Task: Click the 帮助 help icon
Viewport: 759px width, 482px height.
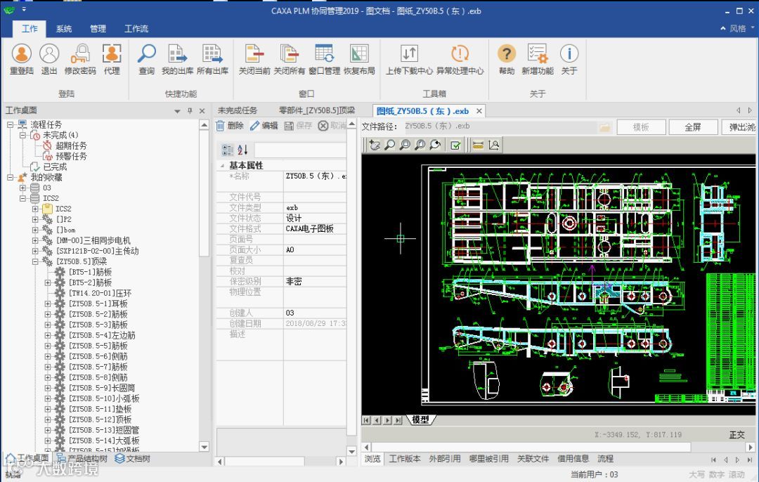Action: [x=506, y=59]
